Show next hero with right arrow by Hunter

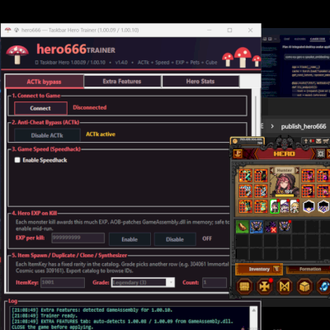[297, 171]
